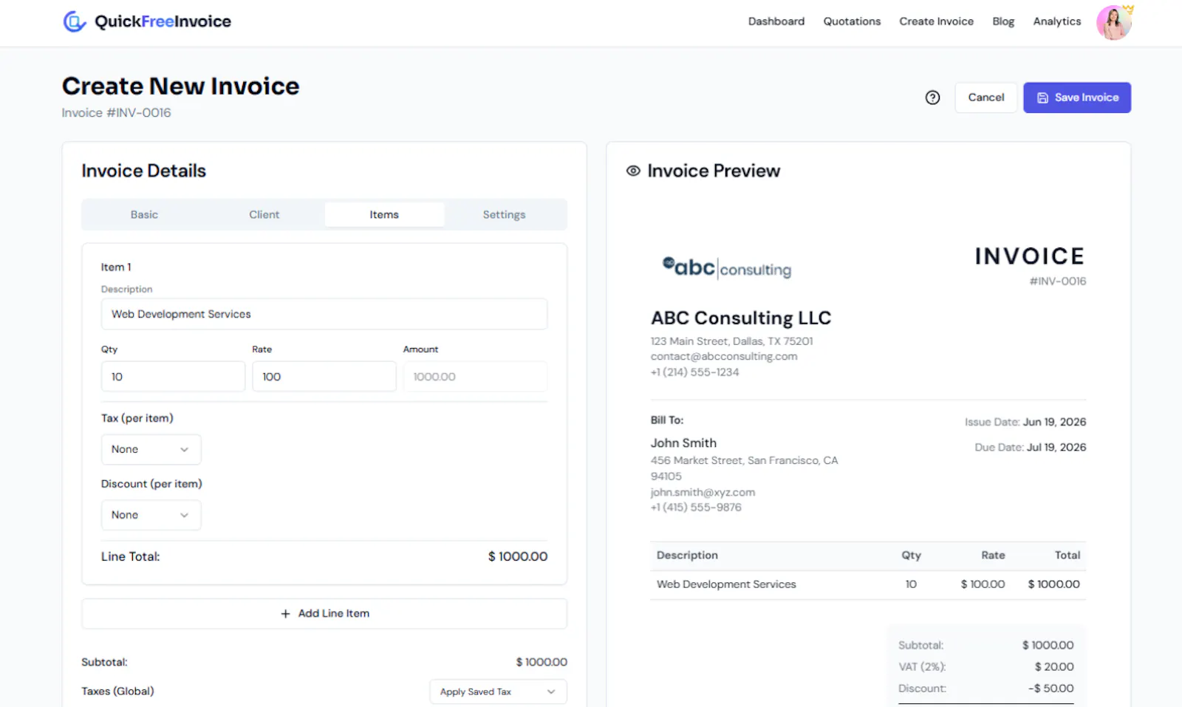This screenshot has width=1182, height=707.
Task: Cancel invoice creation
Action: click(985, 98)
